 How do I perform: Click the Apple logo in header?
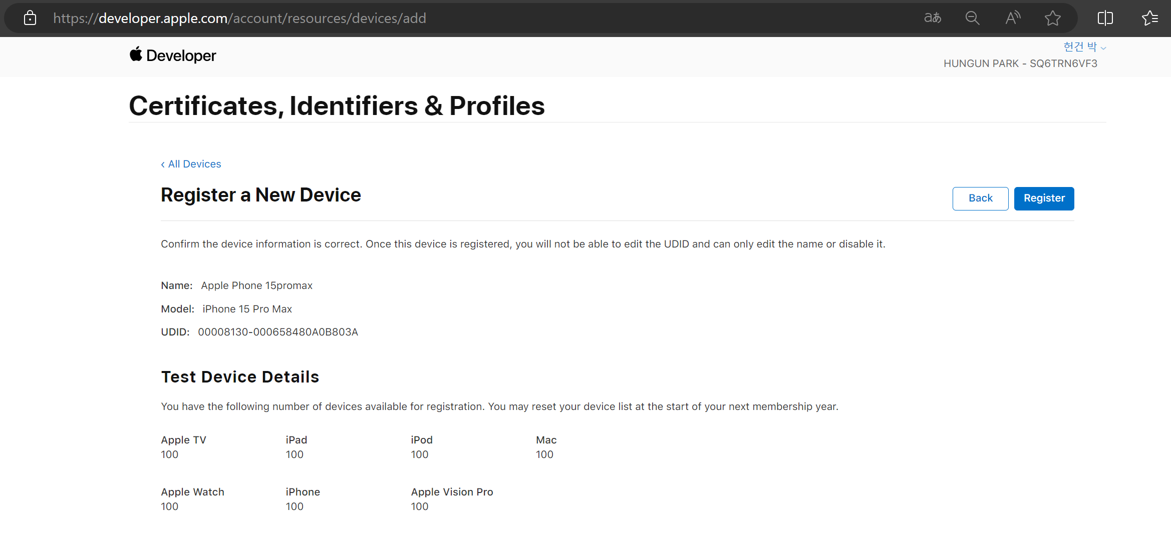[x=136, y=54]
